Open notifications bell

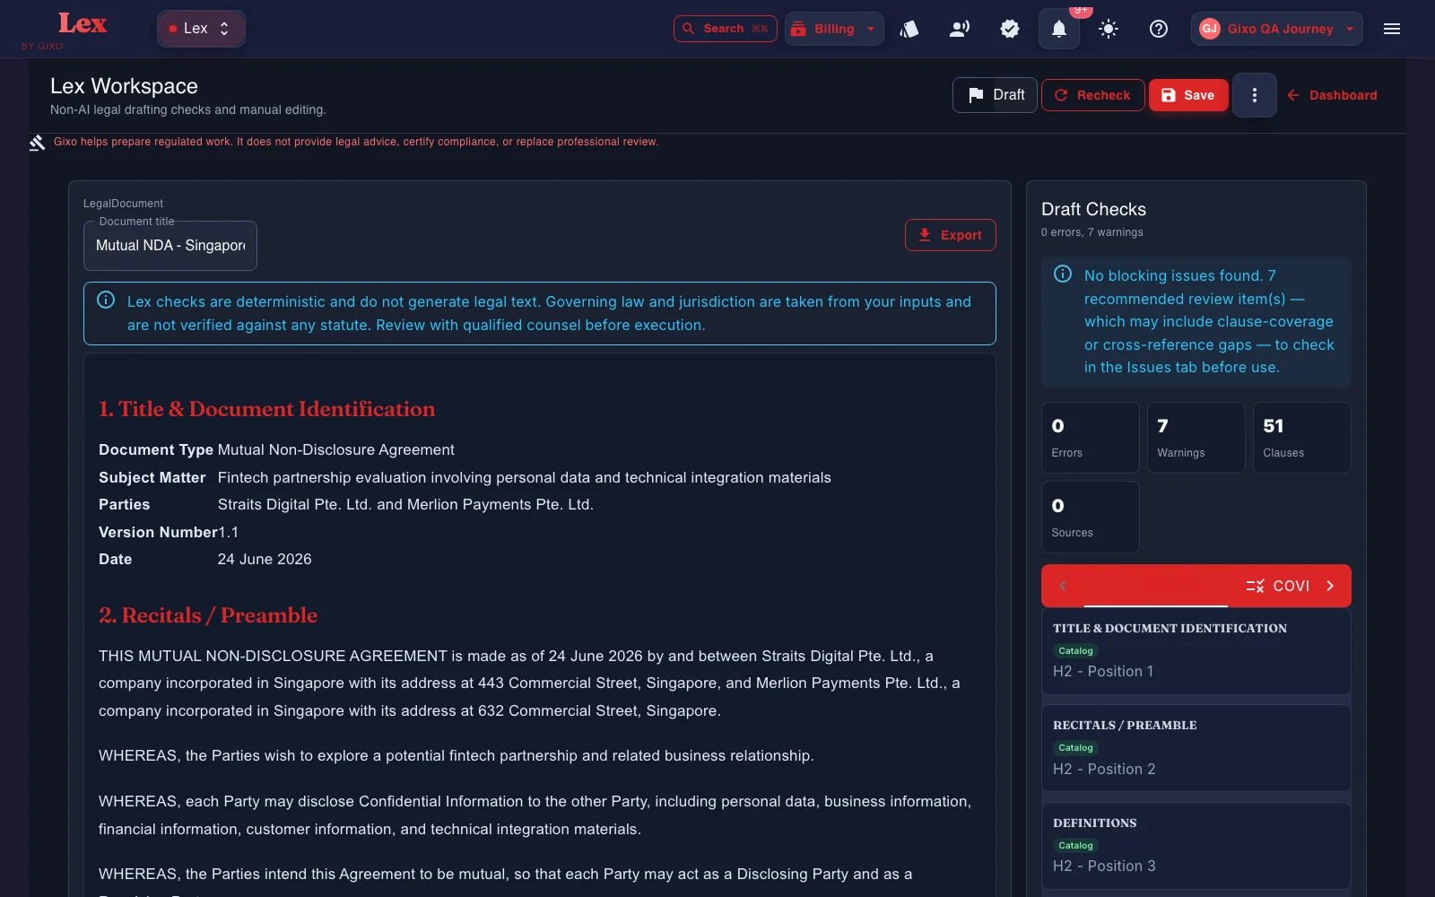(1059, 29)
